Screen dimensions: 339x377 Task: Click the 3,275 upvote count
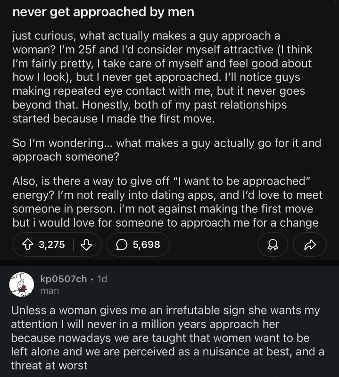tap(52, 245)
